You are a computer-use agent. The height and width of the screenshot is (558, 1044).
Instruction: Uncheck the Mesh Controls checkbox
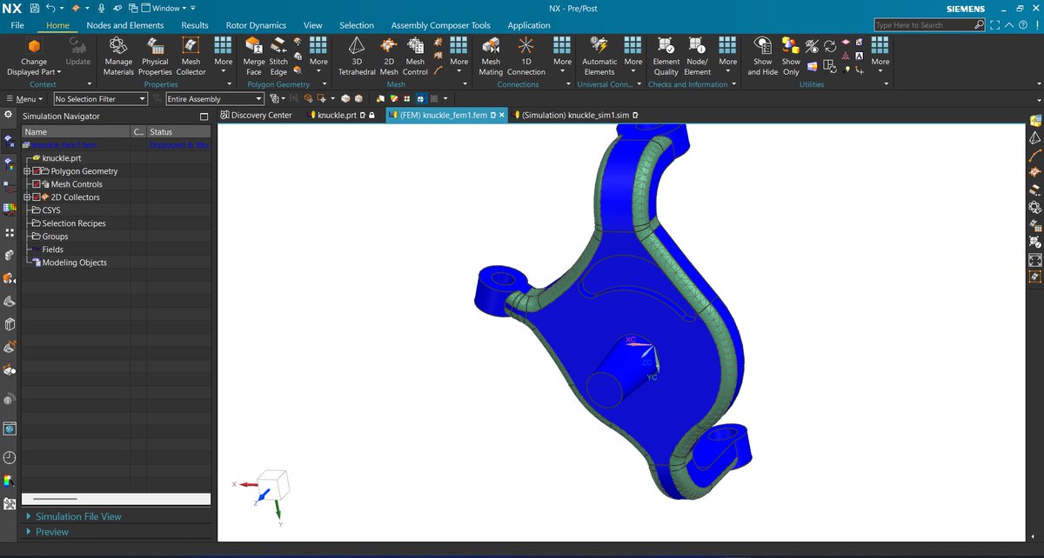click(x=36, y=184)
